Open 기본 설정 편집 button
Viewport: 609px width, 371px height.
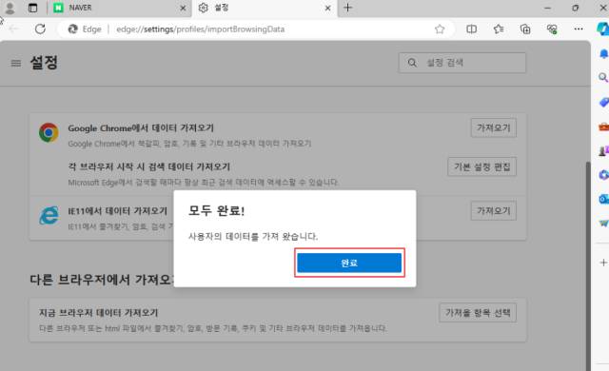482,166
